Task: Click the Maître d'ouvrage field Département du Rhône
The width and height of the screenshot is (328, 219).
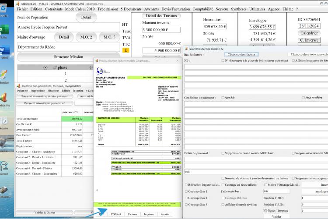Action: pos(68,47)
